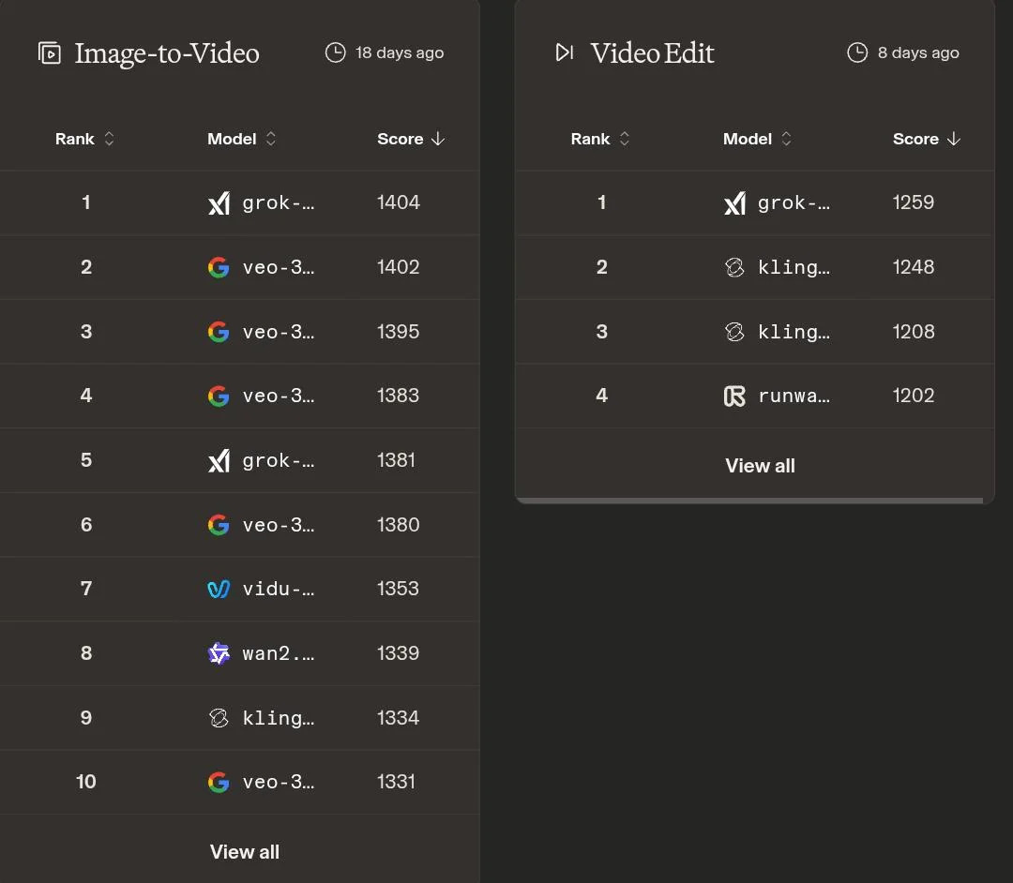Open the vidu model entry
This screenshot has height=883, width=1013.
279,589
